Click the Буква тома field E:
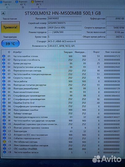The image size is (125, 167). [x=65, y=37]
